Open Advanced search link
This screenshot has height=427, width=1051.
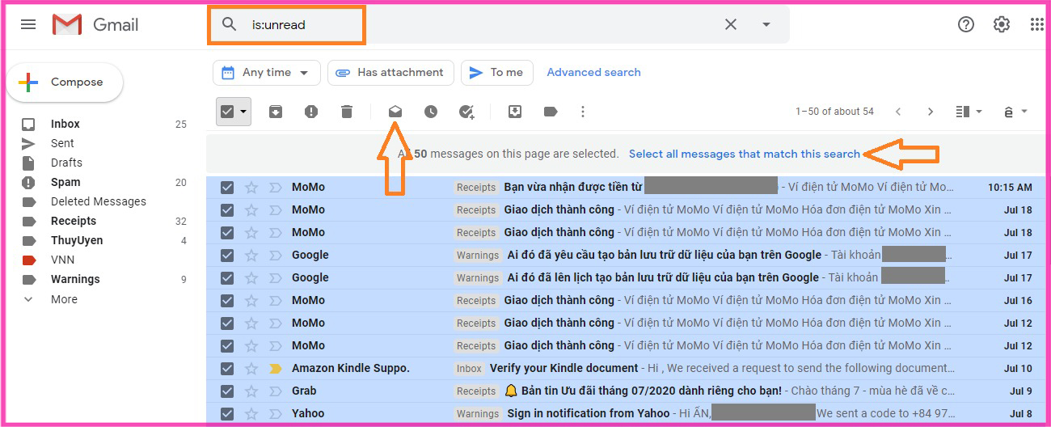click(x=593, y=73)
